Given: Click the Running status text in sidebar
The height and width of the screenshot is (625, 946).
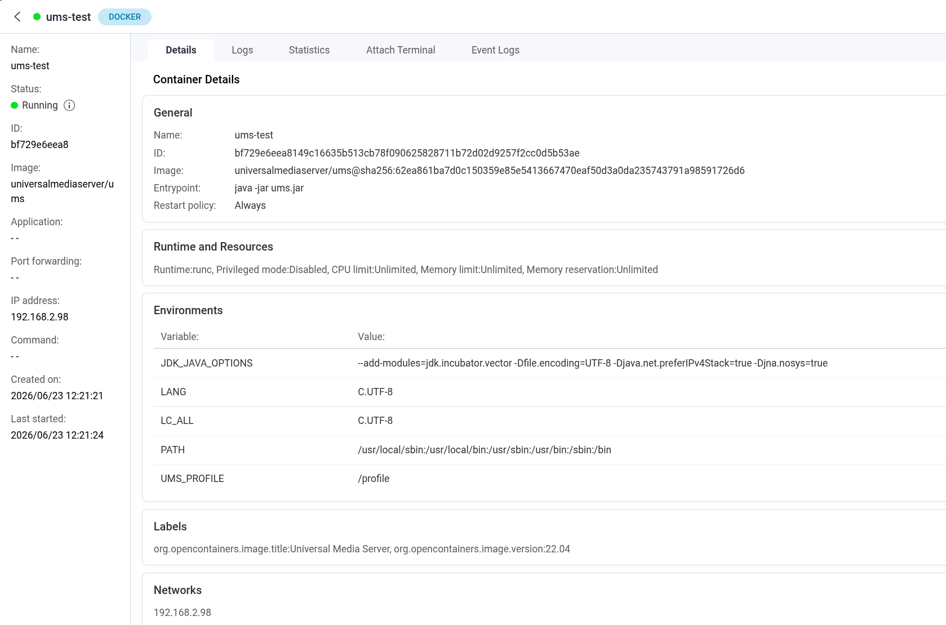Looking at the screenshot, I should click(39, 105).
